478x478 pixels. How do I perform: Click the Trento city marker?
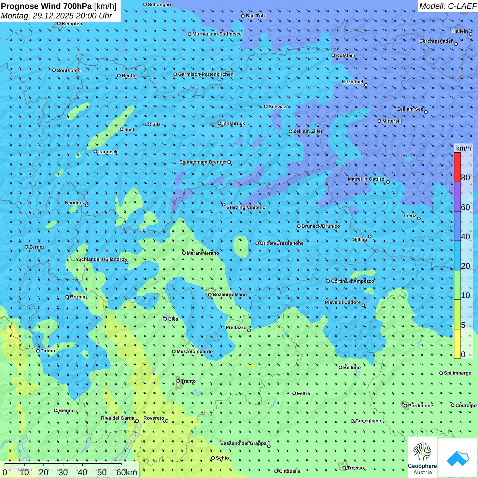pyautogui.click(x=178, y=381)
